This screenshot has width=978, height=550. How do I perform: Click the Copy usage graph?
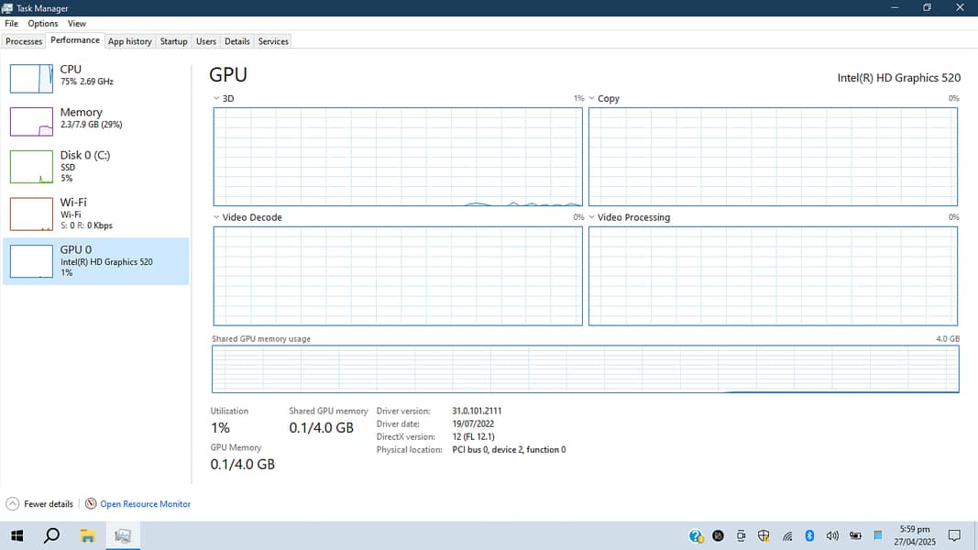[773, 157]
